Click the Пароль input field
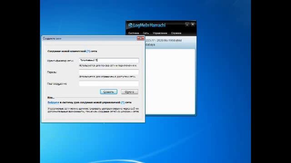The width and height of the screenshot is (291, 163). click(x=109, y=72)
